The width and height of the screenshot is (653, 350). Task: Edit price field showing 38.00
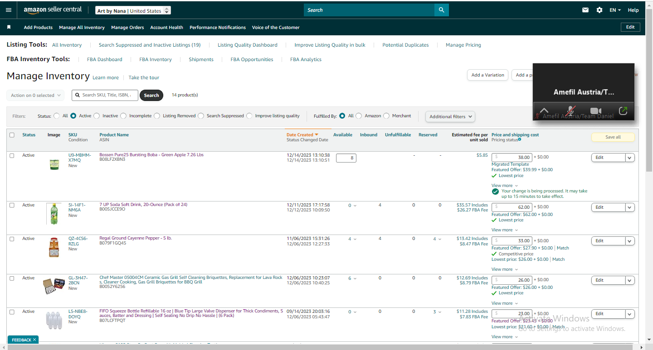point(512,157)
